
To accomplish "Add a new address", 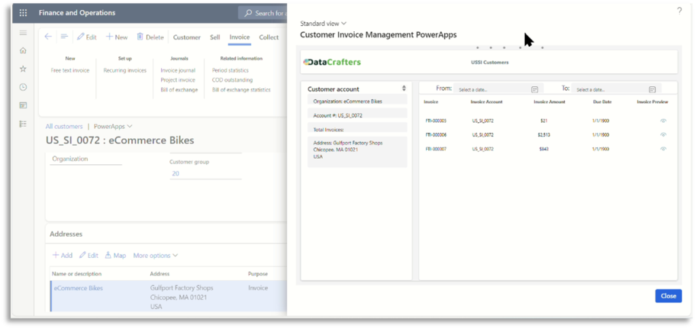I will [62, 256].
